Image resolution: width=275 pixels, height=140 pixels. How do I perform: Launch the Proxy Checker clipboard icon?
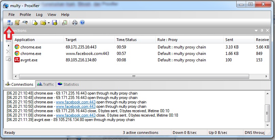(x=65, y=23)
